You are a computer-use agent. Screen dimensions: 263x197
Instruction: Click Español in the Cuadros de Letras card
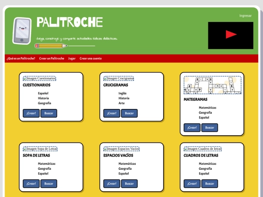(204, 174)
